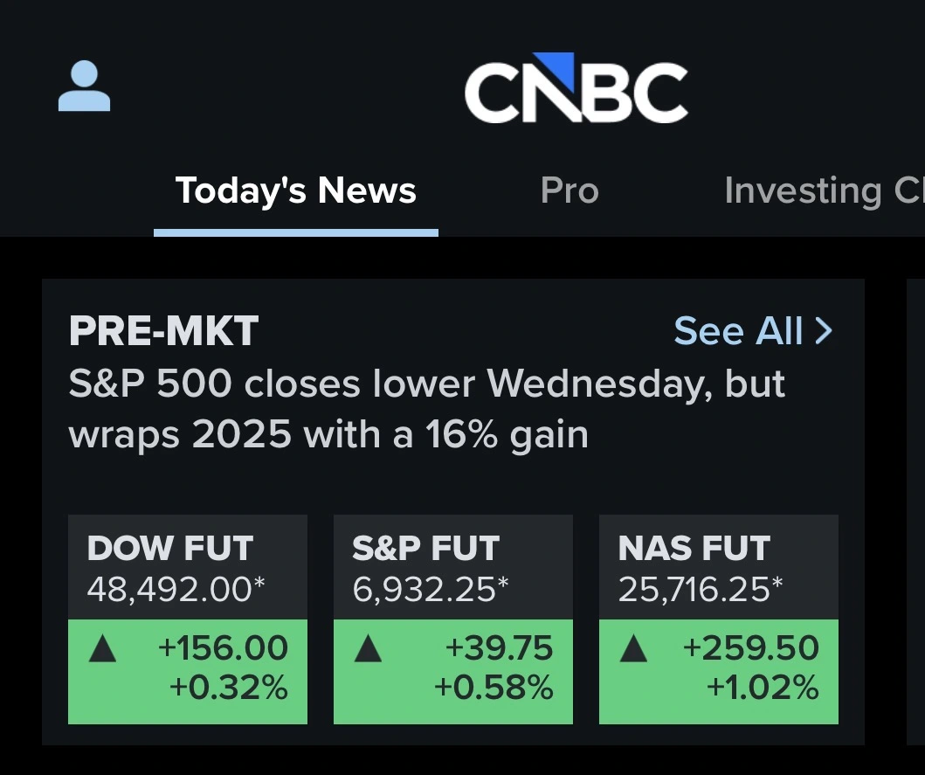Screen dimensions: 925x775
Task: Read the S&P 500 closes lower headline
Action: coord(427,409)
